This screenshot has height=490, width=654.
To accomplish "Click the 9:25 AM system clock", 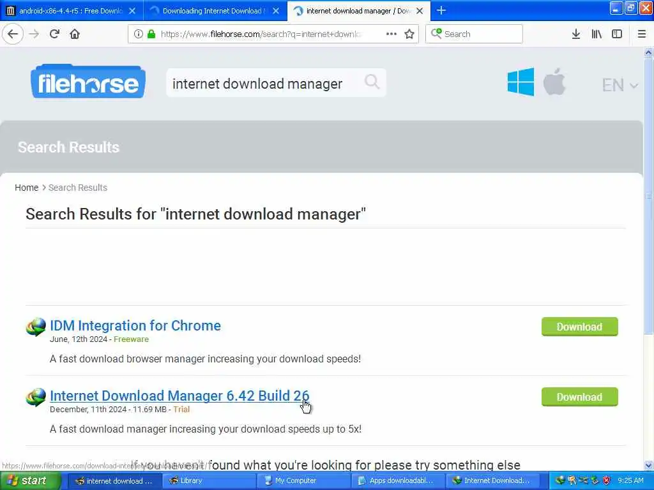I will (630, 480).
